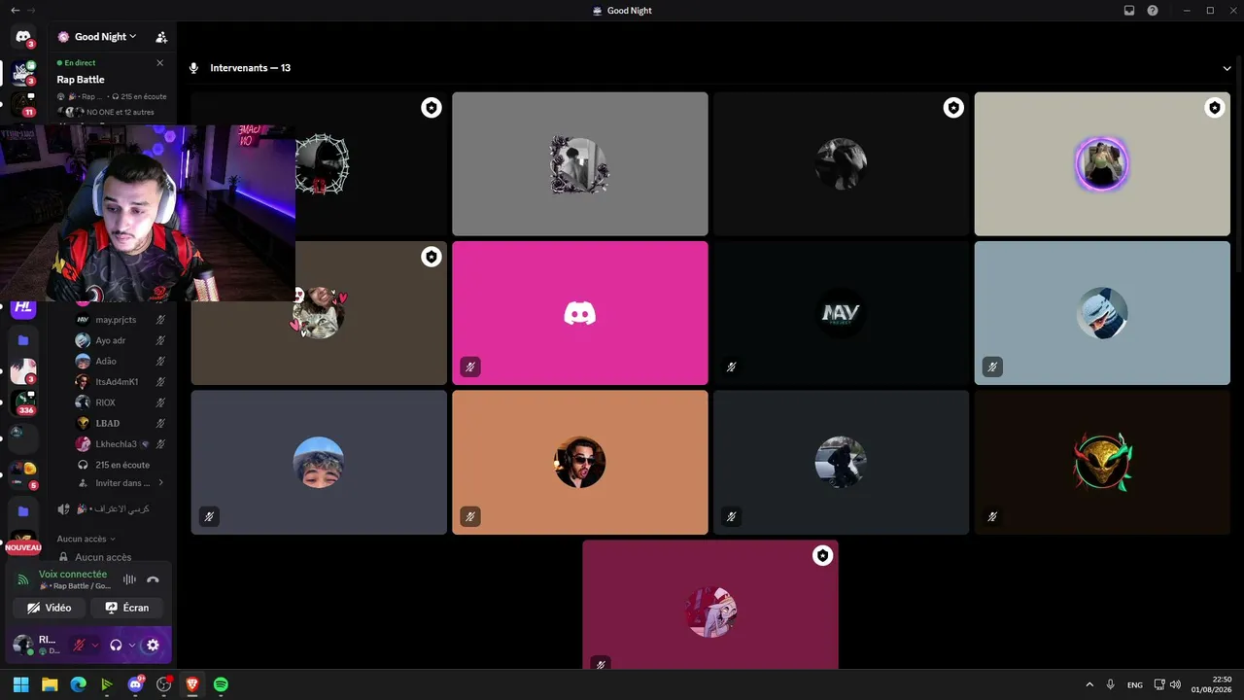Open the server folder below the HL server
1244x700 pixels.
point(23,340)
